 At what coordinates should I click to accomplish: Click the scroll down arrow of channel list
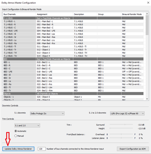tap(147, 99)
